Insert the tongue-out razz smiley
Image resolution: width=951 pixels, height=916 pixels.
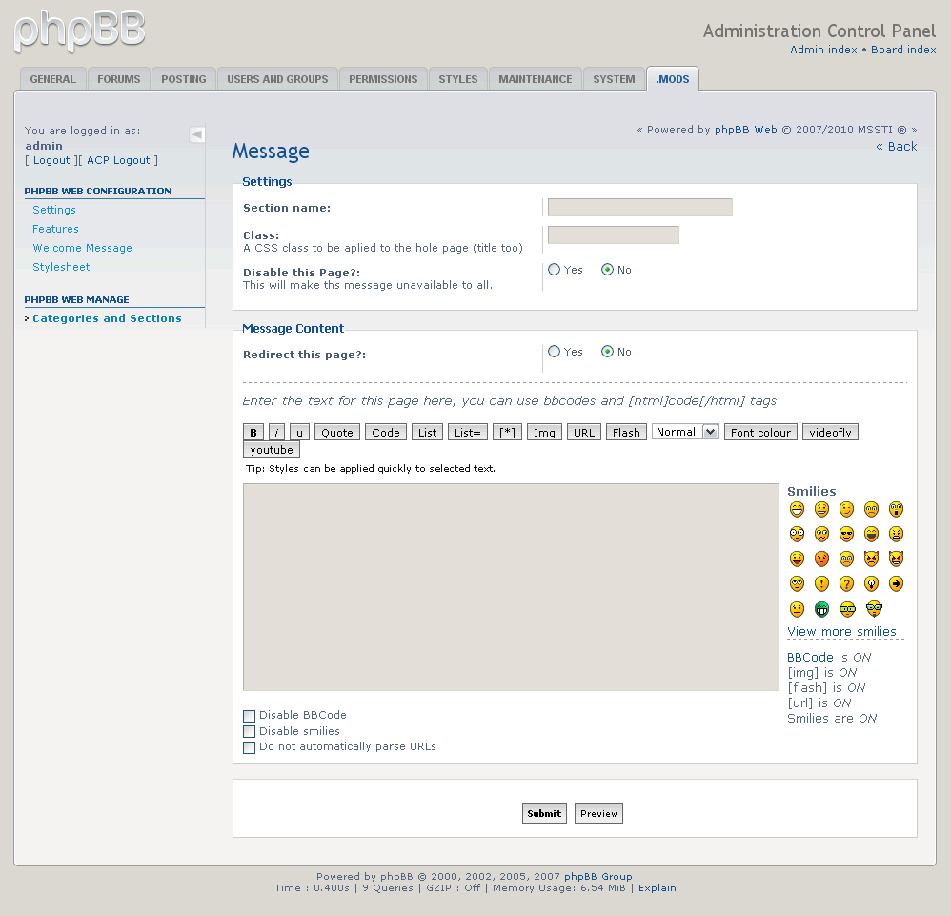point(797,559)
